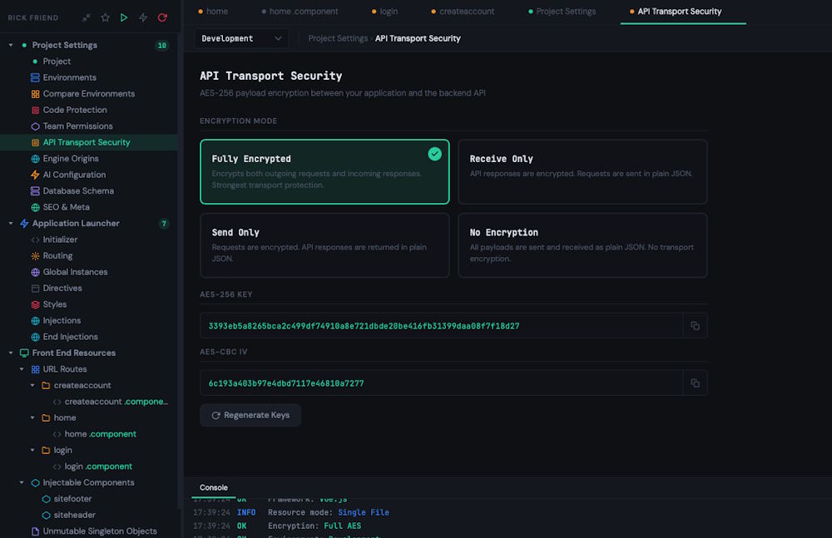This screenshot has width=832, height=538.
Task: Open Environments from the sidebar
Action: (70, 77)
